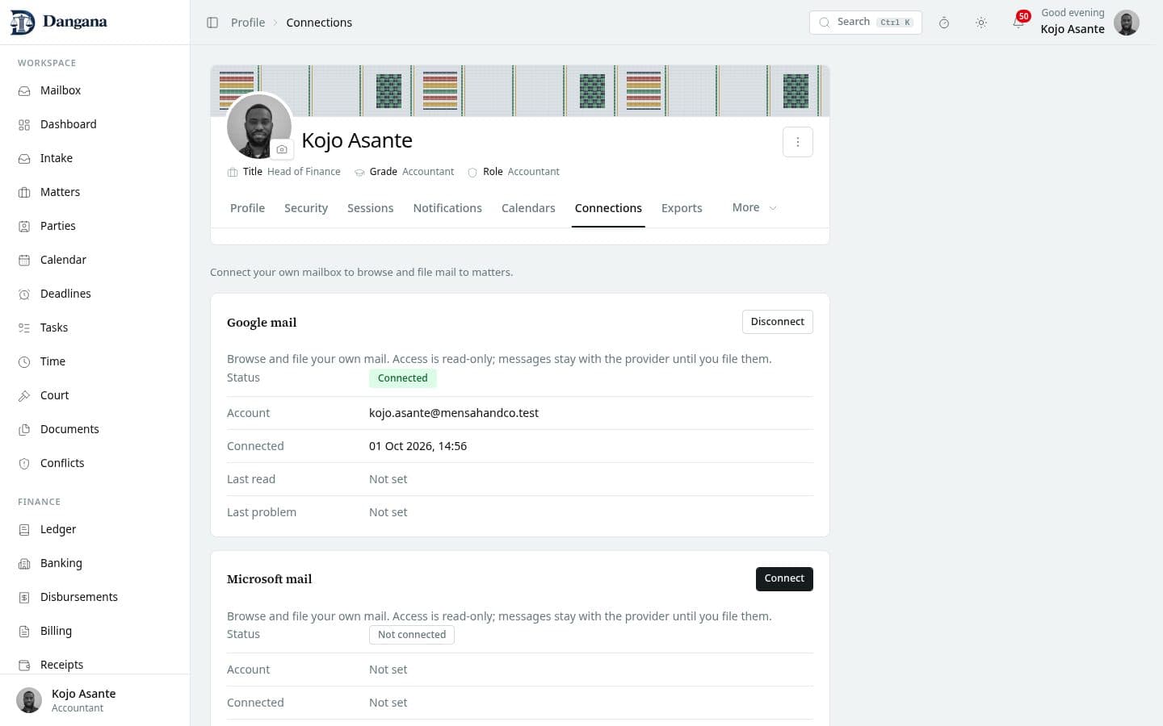Viewport: 1163px width, 726px height.
Task: Switch to the Calendars tab
Action: 528,208
